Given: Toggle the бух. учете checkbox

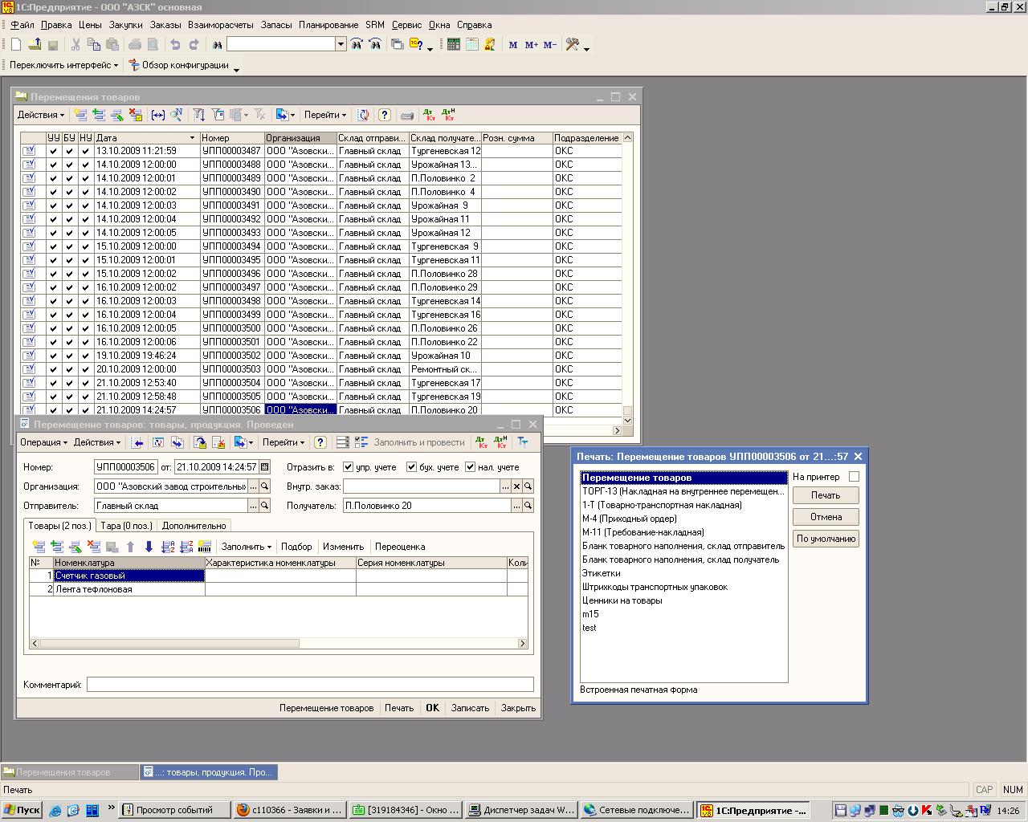Looking at the screenshot, I should [411, 467].
